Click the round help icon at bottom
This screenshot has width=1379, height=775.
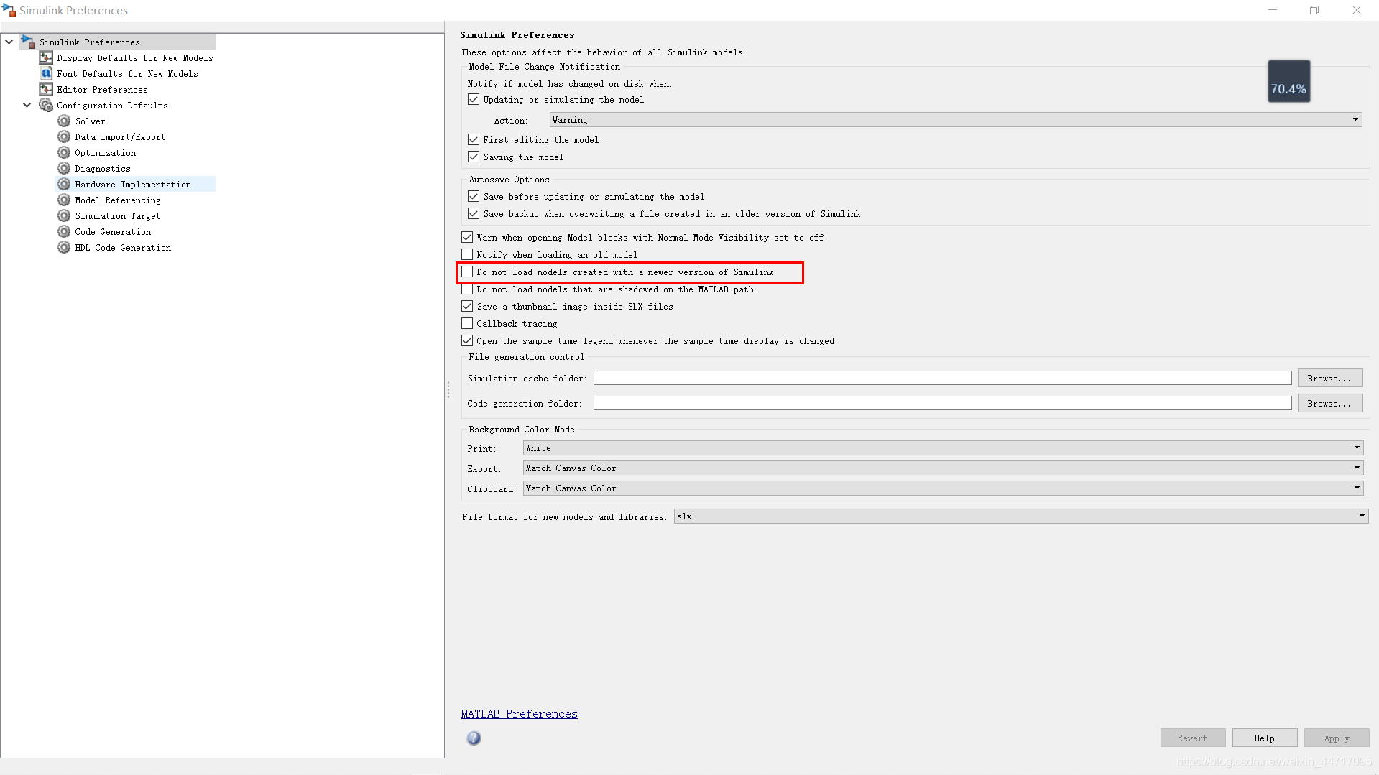coord(474,738)
